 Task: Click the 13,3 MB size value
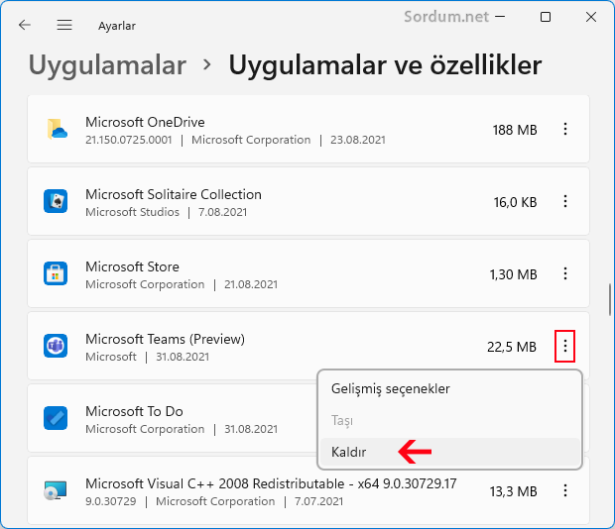click(513, 491)
